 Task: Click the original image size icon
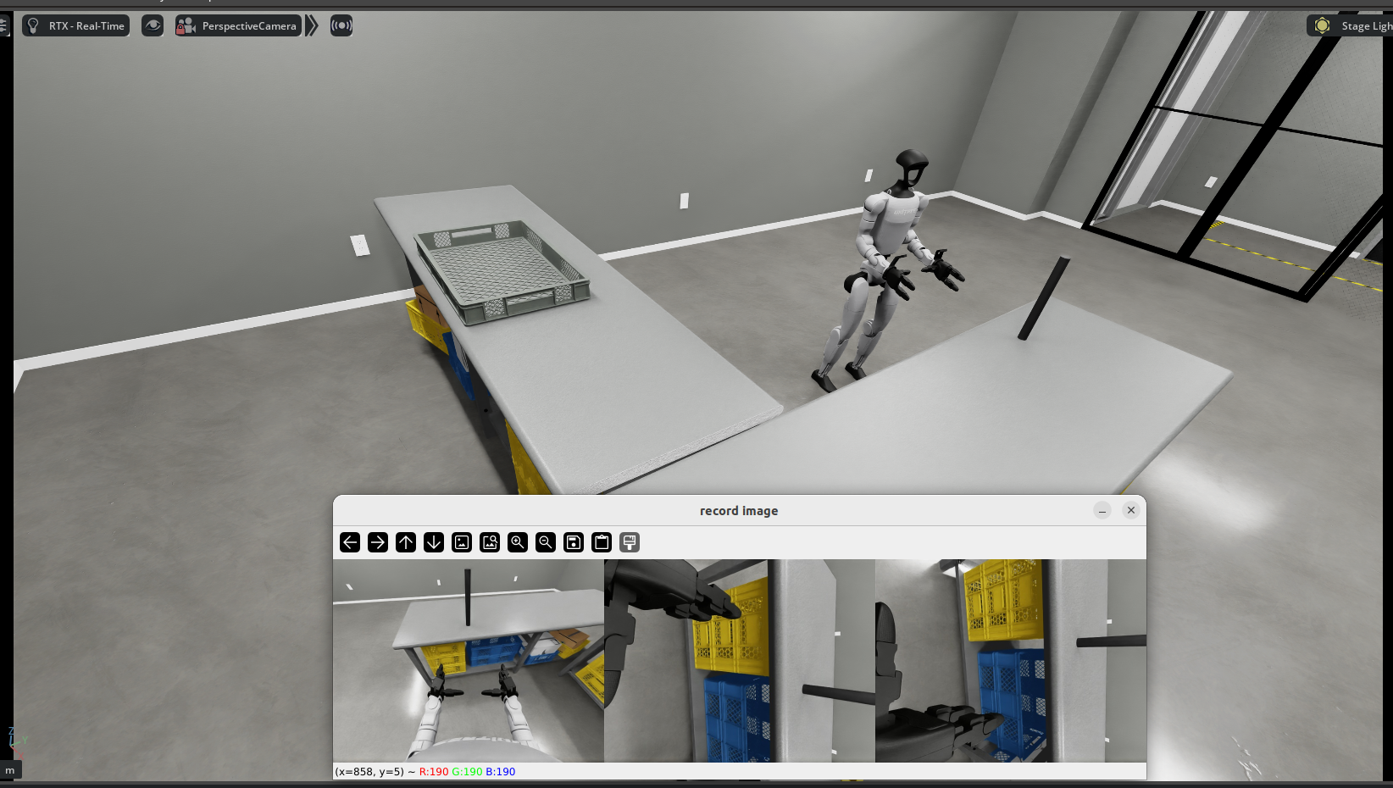click(462, 542)
